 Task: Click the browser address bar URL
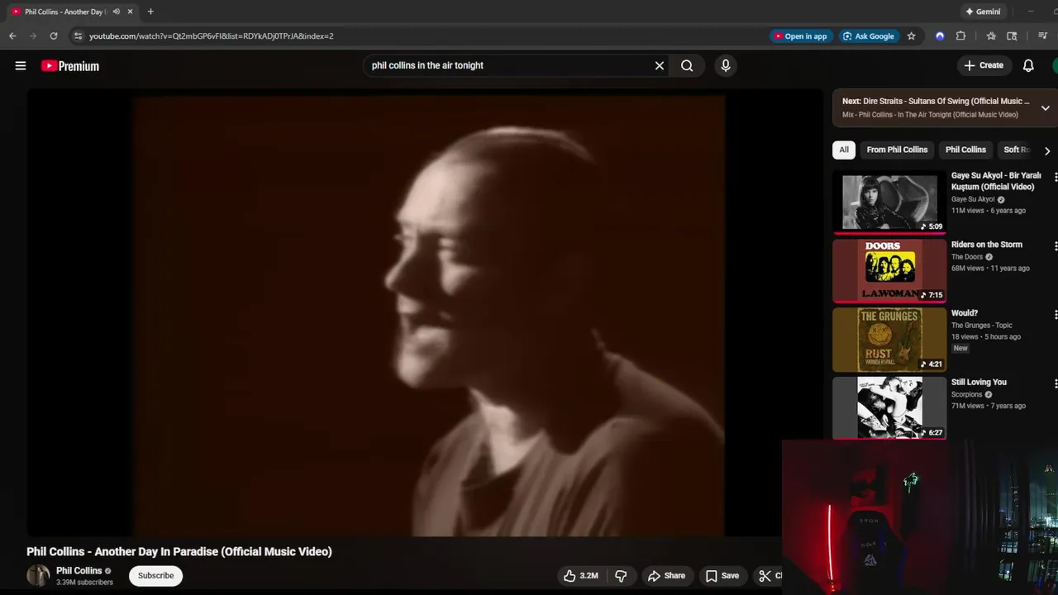click(211, 36)
